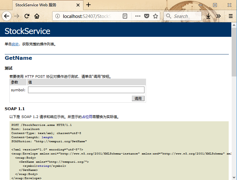Screen dimensions: 237x180
Task: Reload the current page
Action: click(27, 16)
